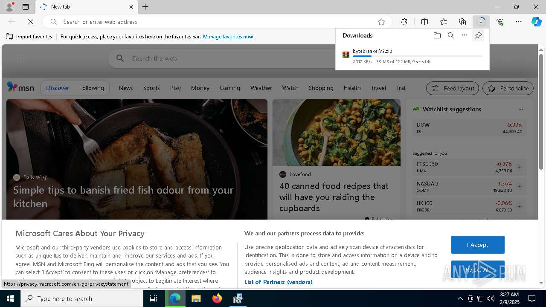
Task: Open the Play menu item
Action: click(x=175, y=88)
